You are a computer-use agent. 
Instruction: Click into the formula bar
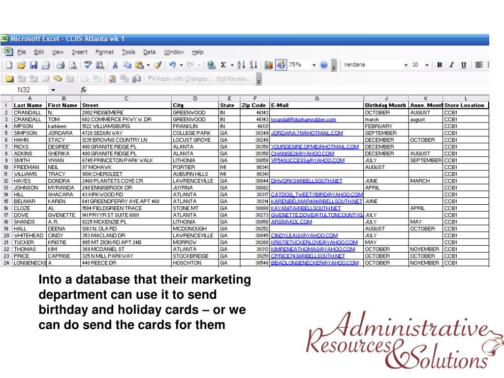[x=288, y=90]
